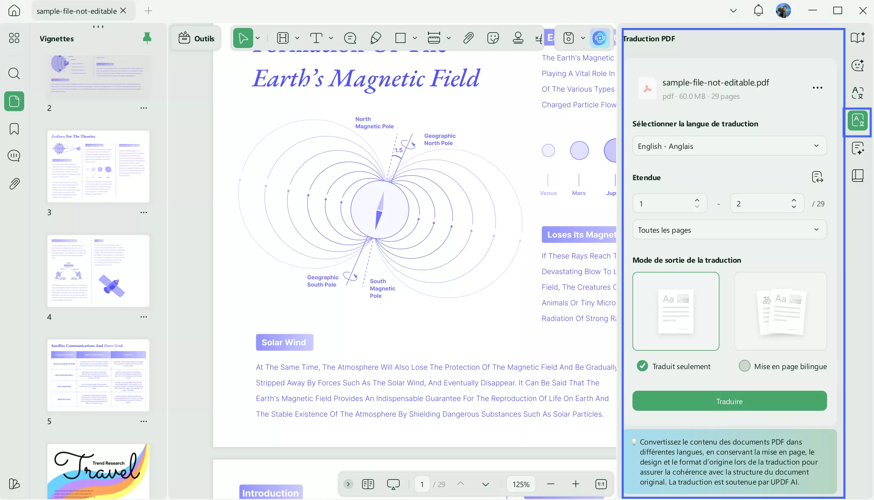Open the search panel in left sidebar
Screen dimensions: 874x500
pyautogui.click(x=14, y=73)
